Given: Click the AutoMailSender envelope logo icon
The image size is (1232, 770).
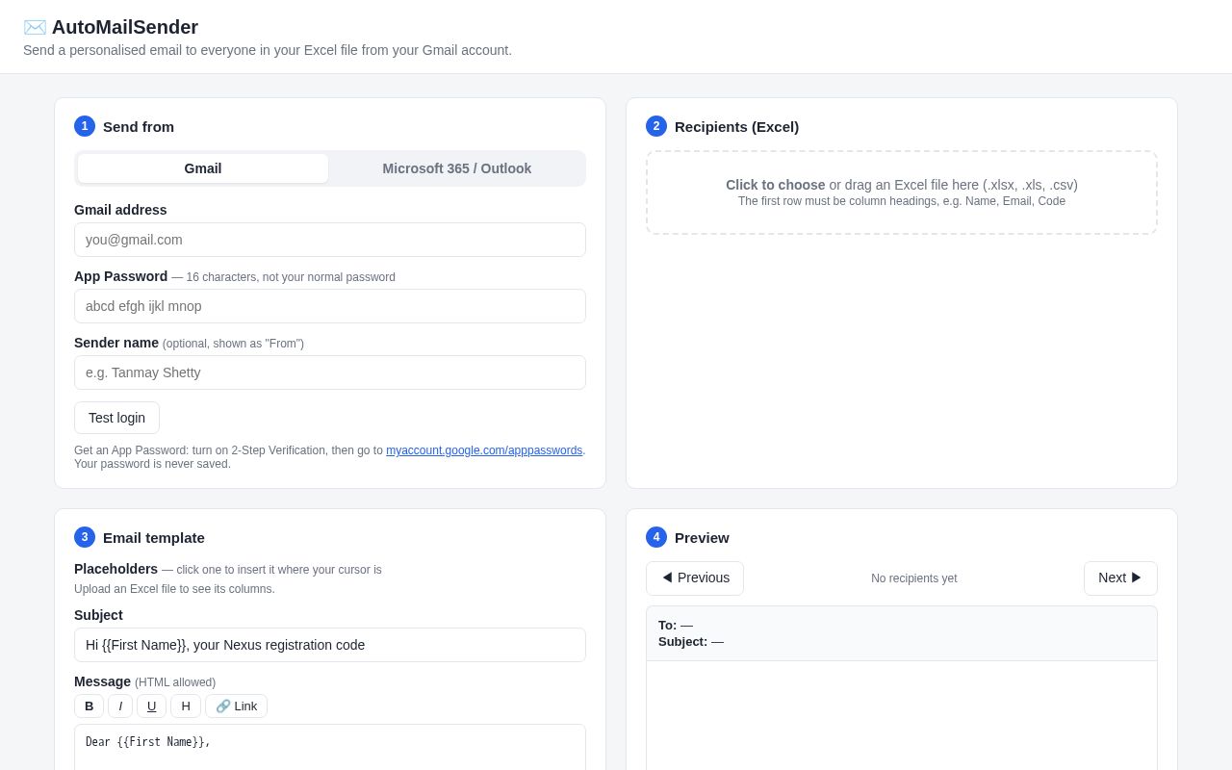Looking at the screenshot, I should [x=35, y=27].
